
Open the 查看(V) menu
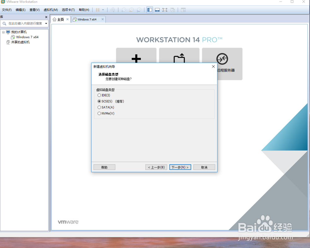[x=35, y=10]
